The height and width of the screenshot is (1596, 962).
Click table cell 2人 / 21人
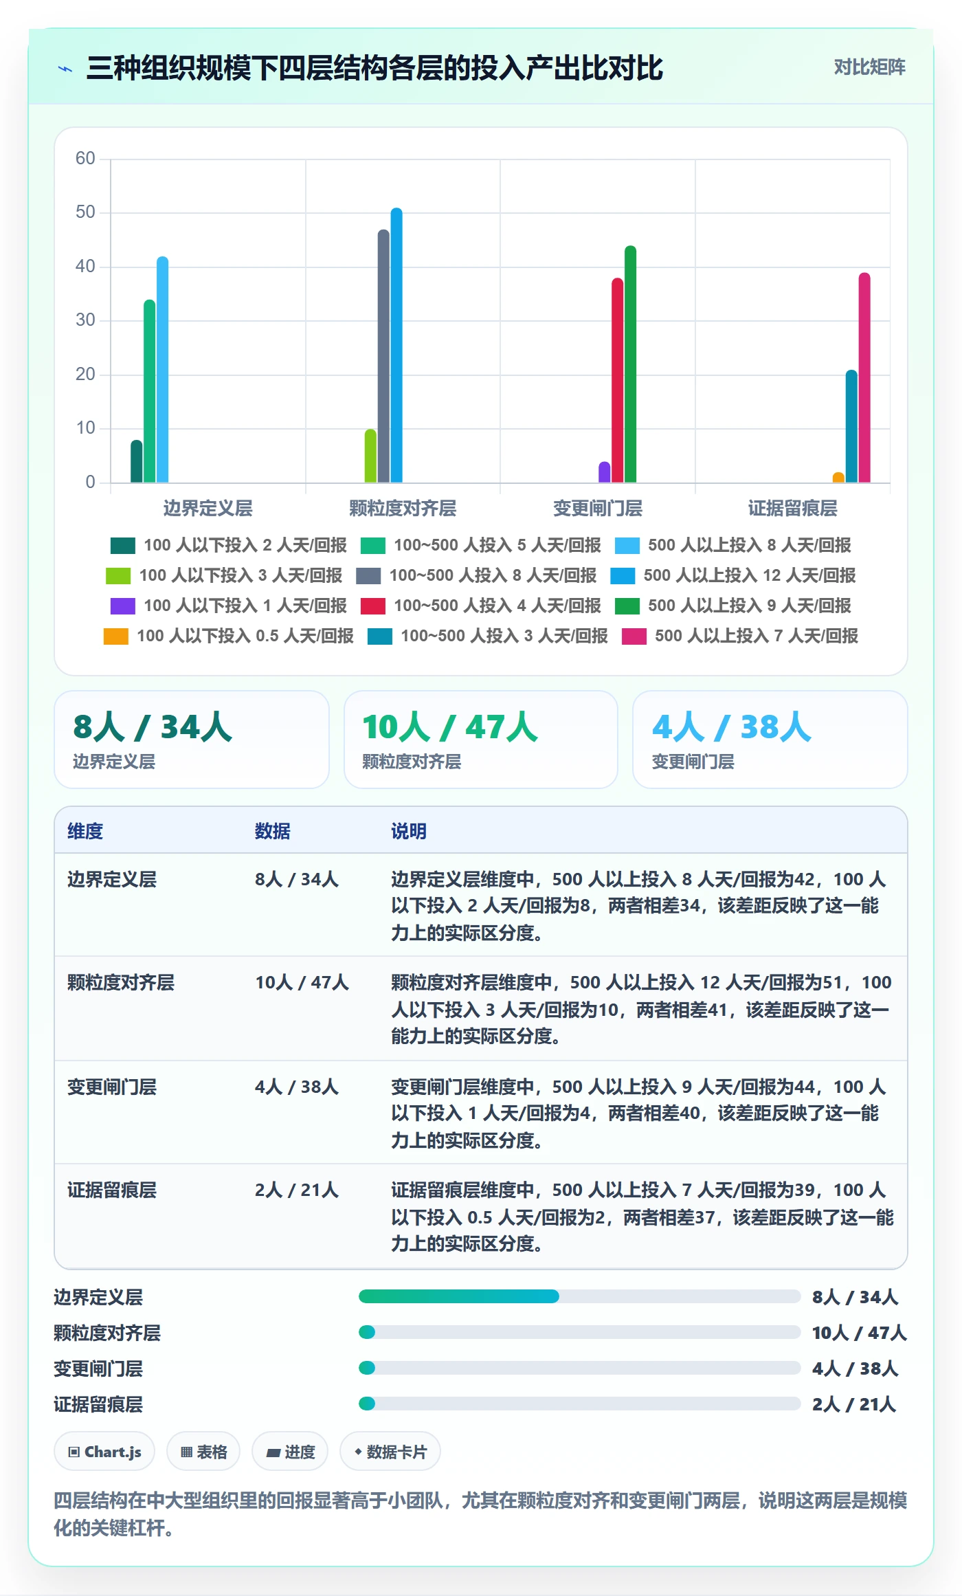[297, 1190]
